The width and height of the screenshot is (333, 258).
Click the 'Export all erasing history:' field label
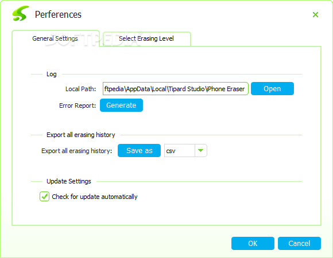pos(77,151)
